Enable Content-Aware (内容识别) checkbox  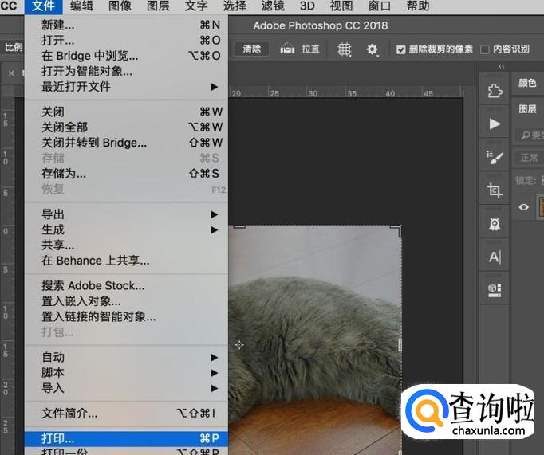pos(485,49)
